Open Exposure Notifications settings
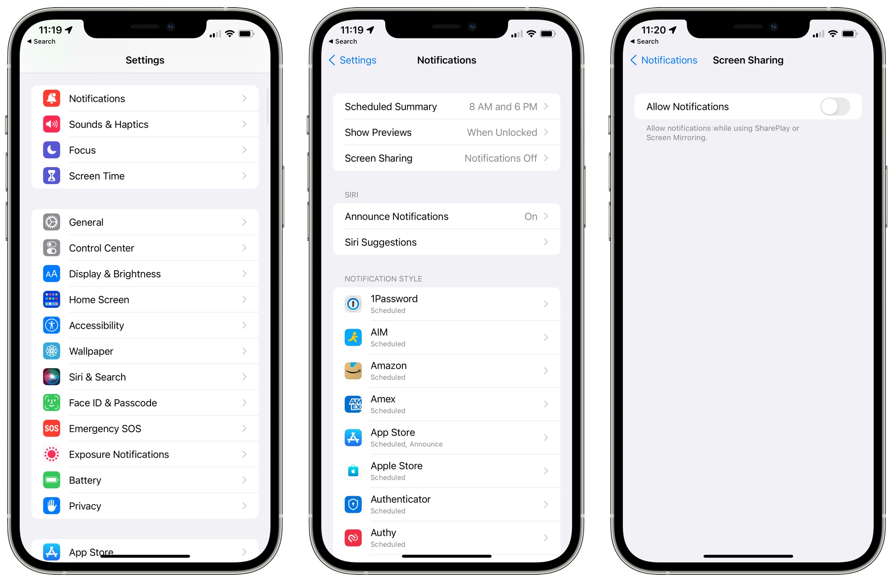The image size is (893, 582). pos(146,454)
